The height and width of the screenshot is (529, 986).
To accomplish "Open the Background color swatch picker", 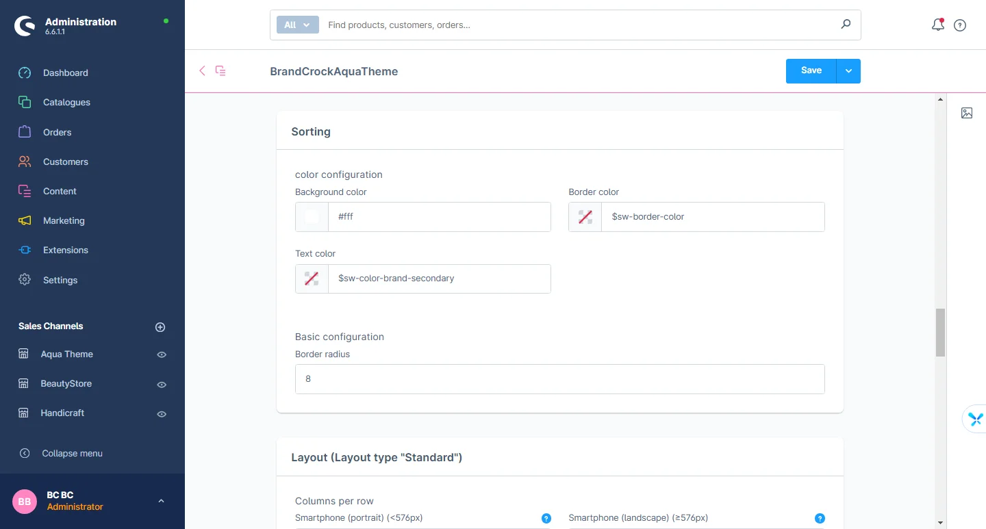I will (312, 217).
